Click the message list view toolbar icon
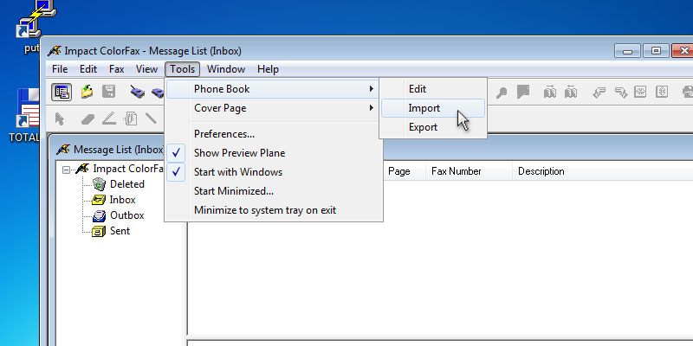Screen dimensions: 693x346 tap(62, 91)
